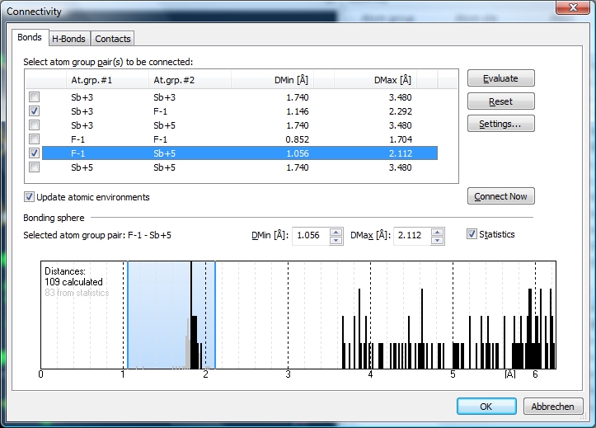Screen dimensions: 596x428
Task: Increase DMin value with up arrow
Action: (336, 232)
